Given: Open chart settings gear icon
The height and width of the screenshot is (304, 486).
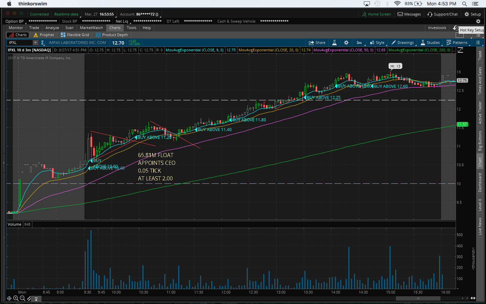Looking at the screenshot, I should tap(346, 43).
